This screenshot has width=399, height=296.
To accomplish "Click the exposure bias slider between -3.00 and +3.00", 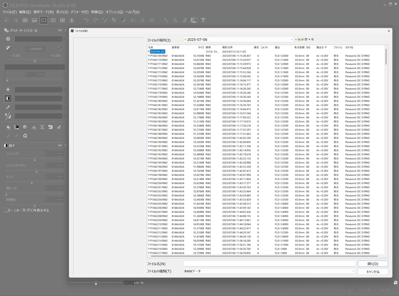I will click(x=35, y=61).
